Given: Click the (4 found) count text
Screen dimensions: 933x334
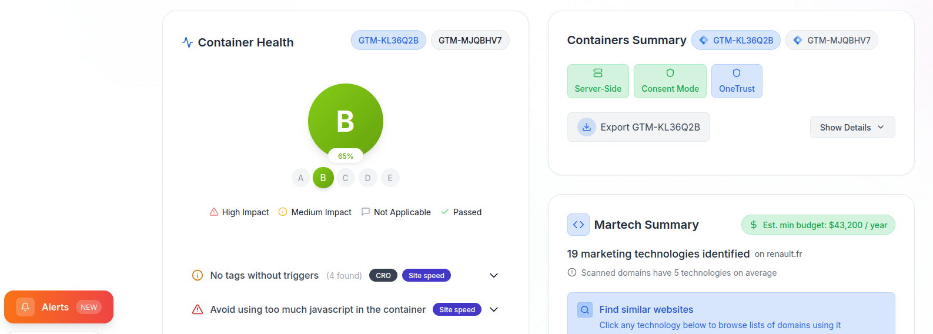Looking at the screenshot, I should coord(345,276).
